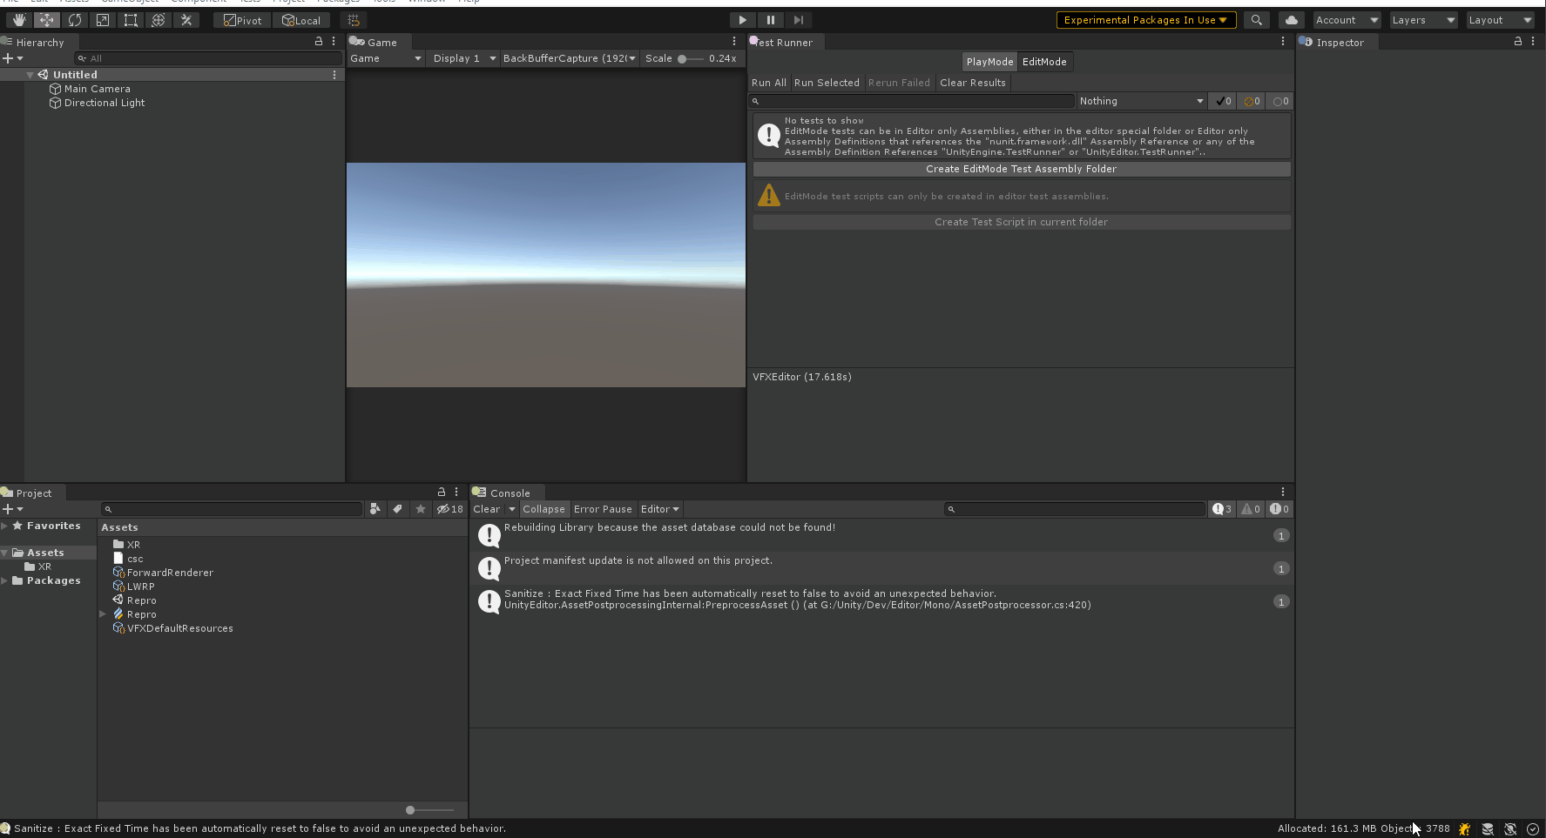Toggle the failed tests filter in Test Runner
The height and width of the screenshot is (838, 1546).
1252,101
